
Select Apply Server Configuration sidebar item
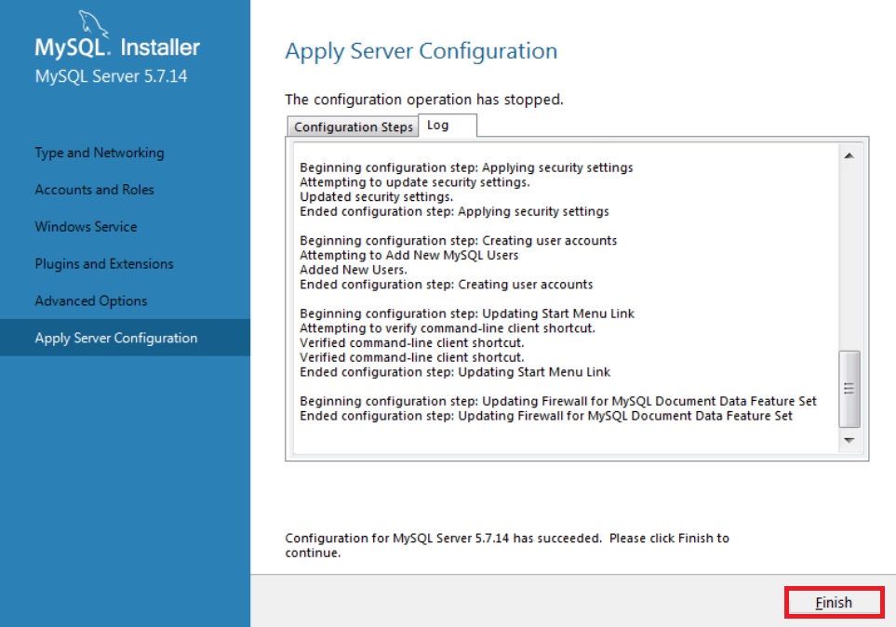[126, 338]
